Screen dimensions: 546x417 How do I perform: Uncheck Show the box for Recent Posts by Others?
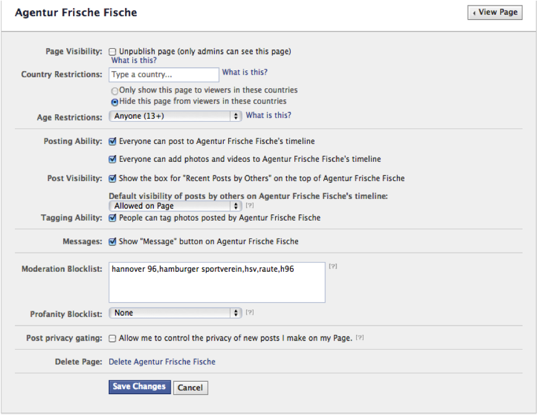[112, 179]
